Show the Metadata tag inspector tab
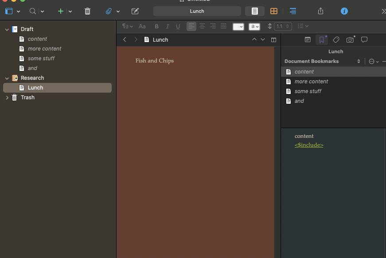Image resolution: width=386 pixels, height=258 pixels. click(336, 40)
